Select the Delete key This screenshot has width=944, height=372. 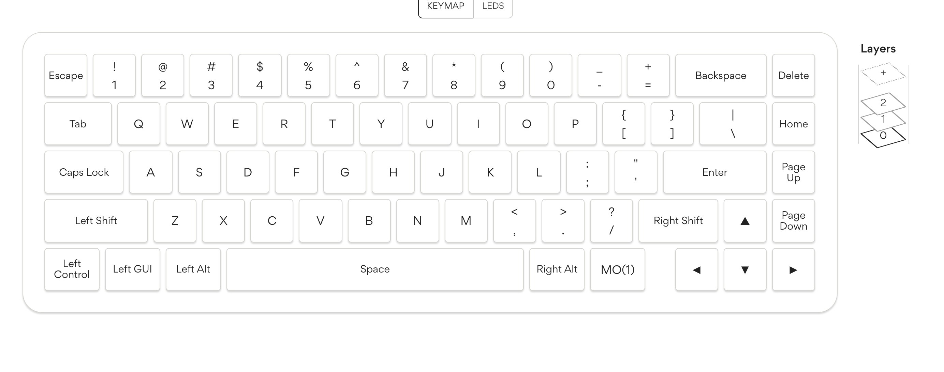click(x=793, y=75)
